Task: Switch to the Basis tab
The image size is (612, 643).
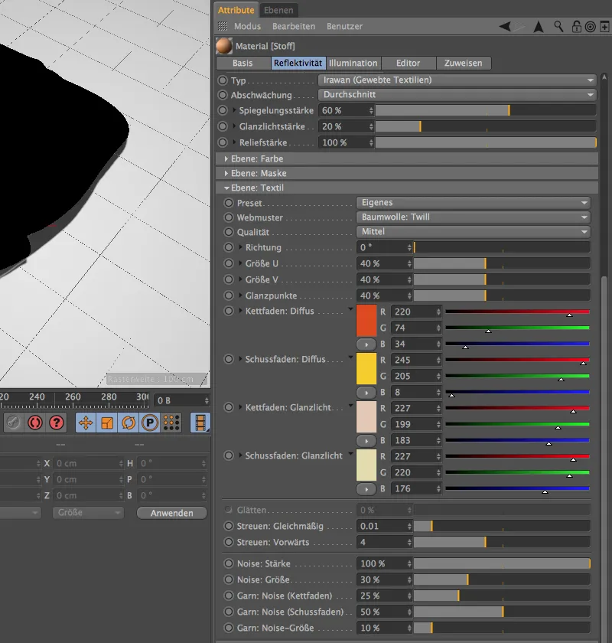Action: click(243, 63)
